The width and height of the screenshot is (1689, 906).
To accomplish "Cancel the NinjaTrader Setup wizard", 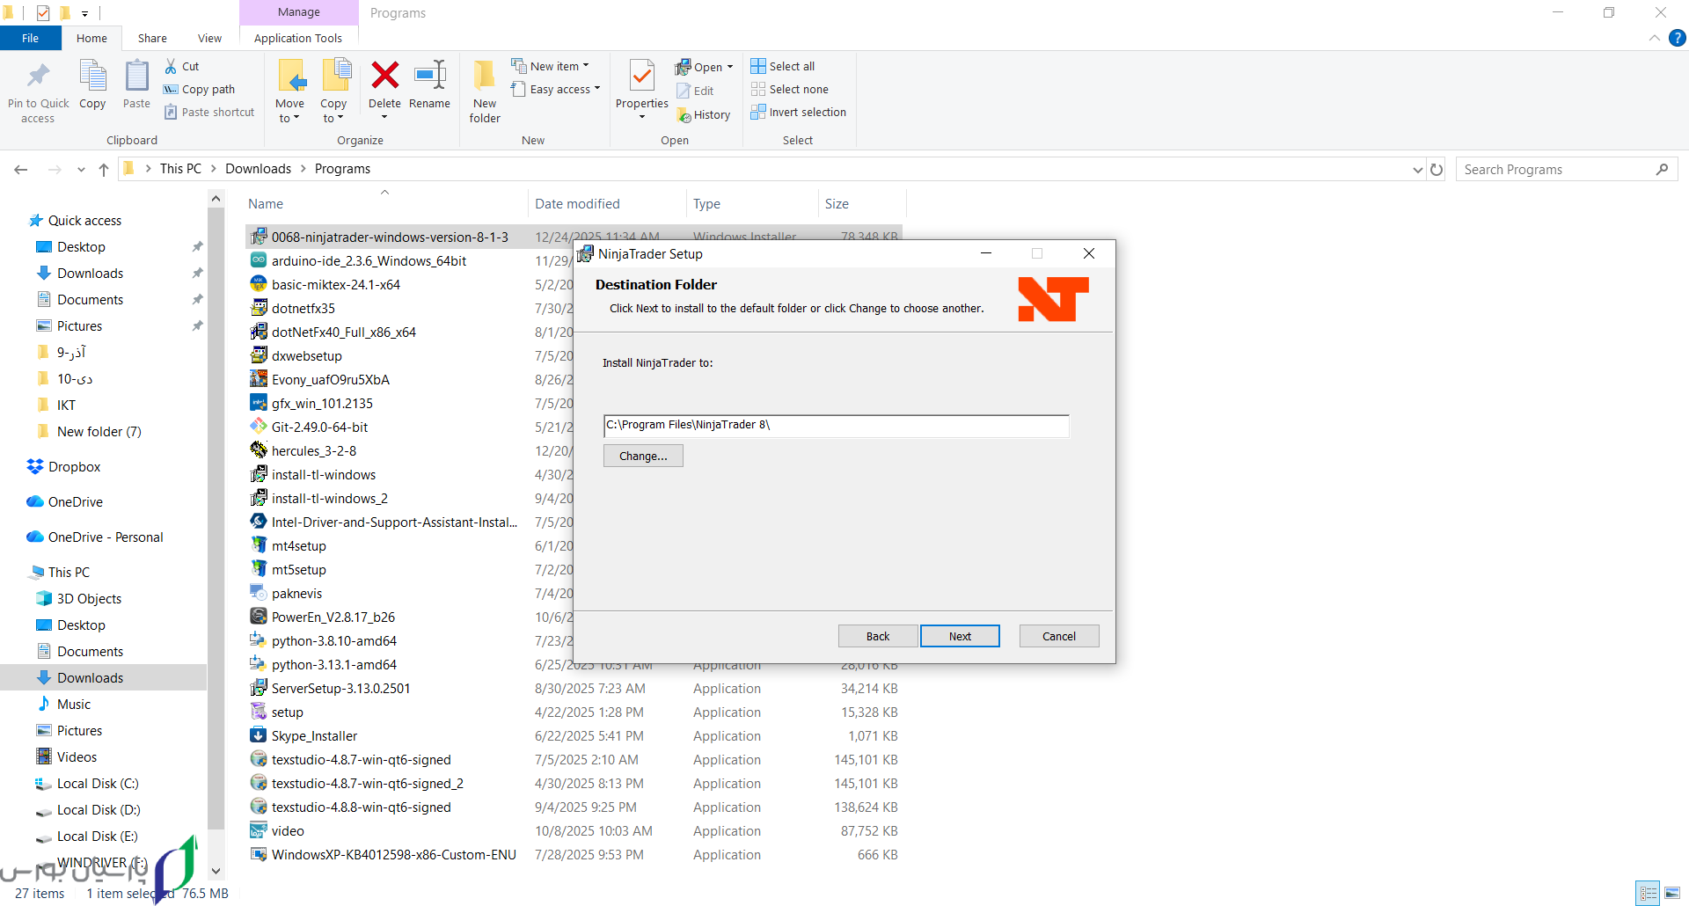I will 1059,636.
